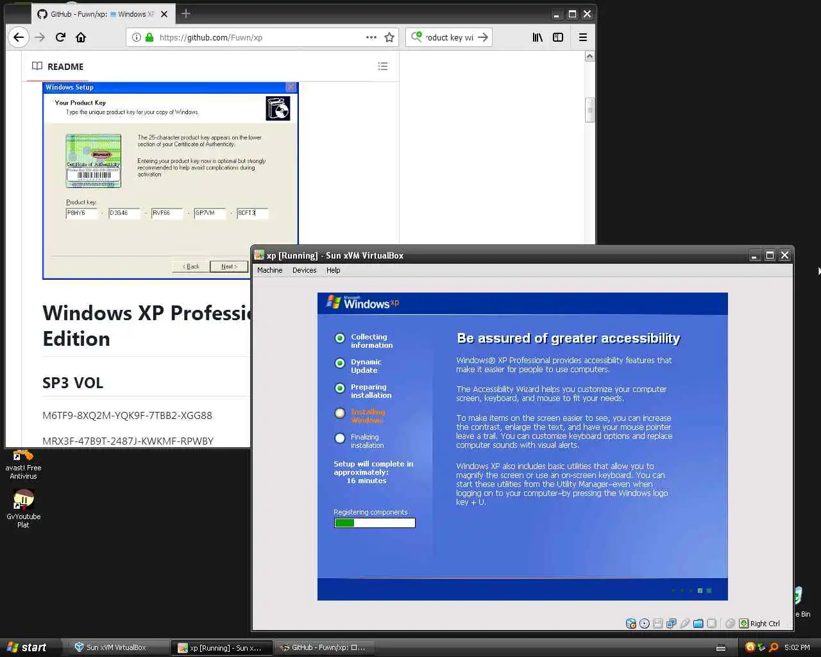Open the Firefox hamburger menu
The height and width of the screenshot is (657, 821).
coord(583,37)
